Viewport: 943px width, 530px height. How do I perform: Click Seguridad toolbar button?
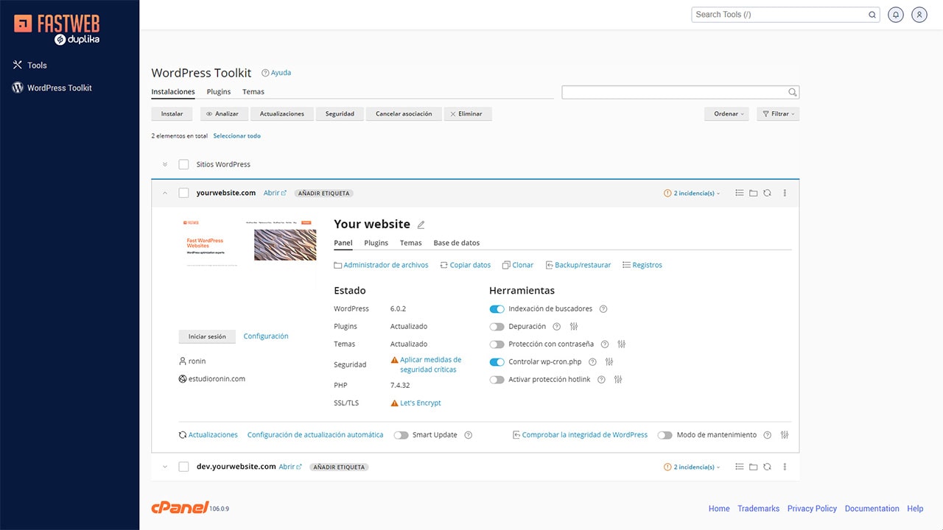pos(340,113)
